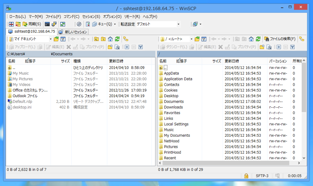Viewport: 313px width, 186px height.
Task: Select PrintHood folder in remote panel
Action: point(170,152)
